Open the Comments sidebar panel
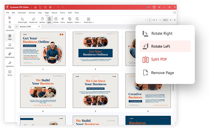The width and height of the screenshot is (211, 128). pyautogui.click(x=10, y=28)
